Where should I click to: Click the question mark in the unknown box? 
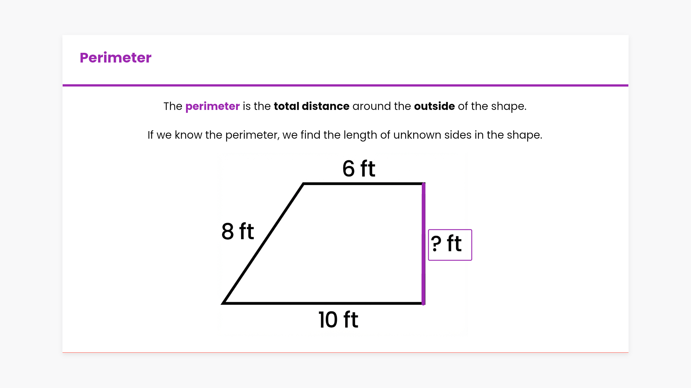(436, 244)
